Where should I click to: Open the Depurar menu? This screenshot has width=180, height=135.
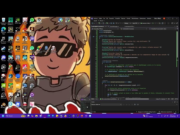pyautogui.click(x=123, y=18)
